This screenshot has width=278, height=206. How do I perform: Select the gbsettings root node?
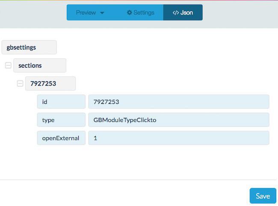(x=29, y=47)
